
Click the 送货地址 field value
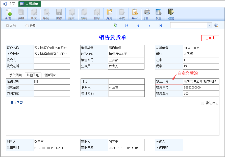pyautogui.click(x=52, y=54)
